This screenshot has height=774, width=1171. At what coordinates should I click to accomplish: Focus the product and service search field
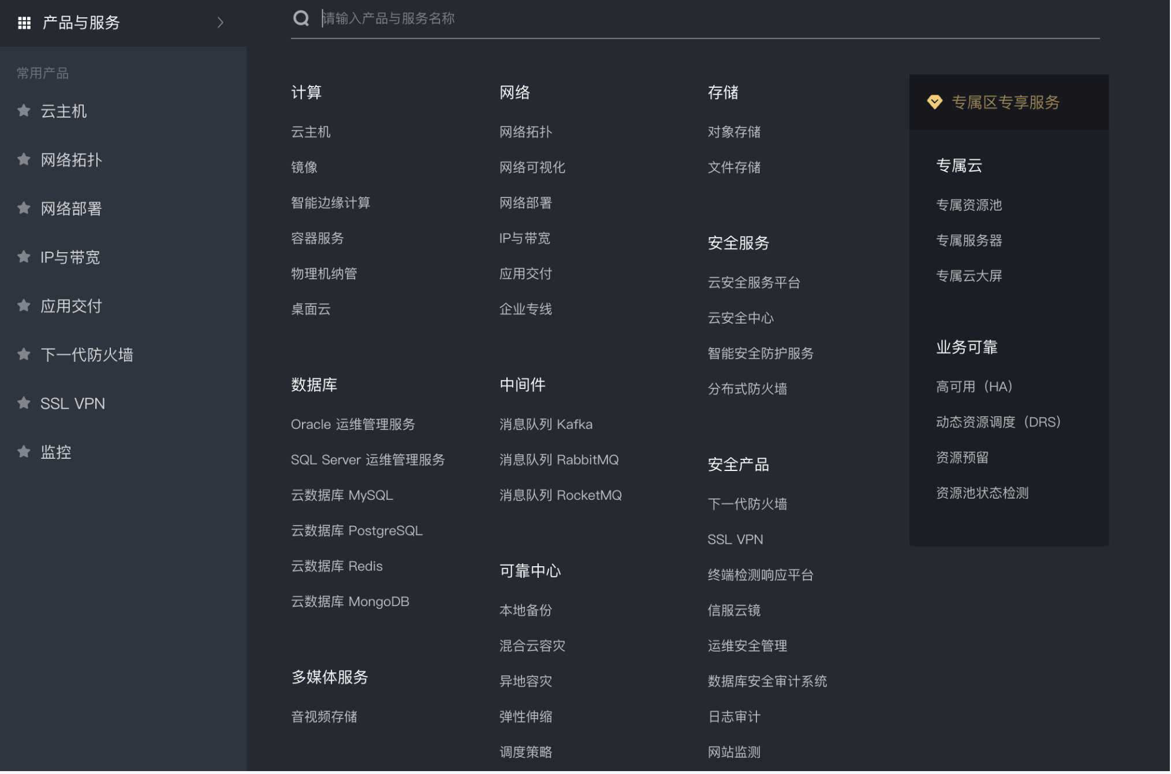pos(693,18)
